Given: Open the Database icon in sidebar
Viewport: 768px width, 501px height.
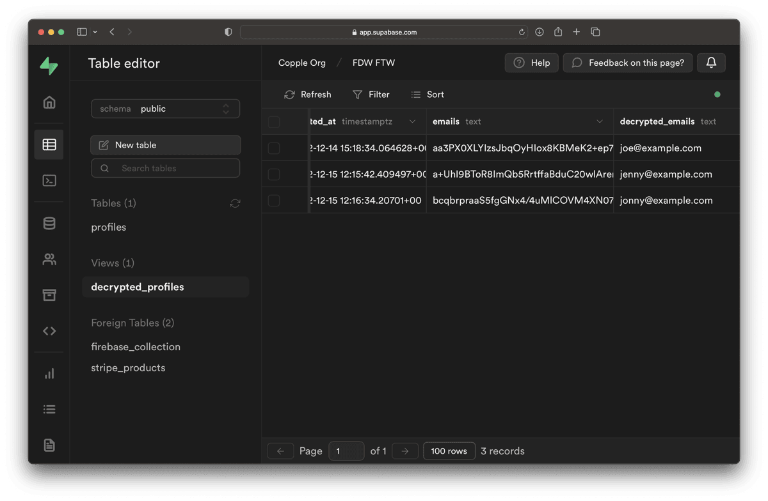Looking at the screenshot, I should click(x=49, y=223).
